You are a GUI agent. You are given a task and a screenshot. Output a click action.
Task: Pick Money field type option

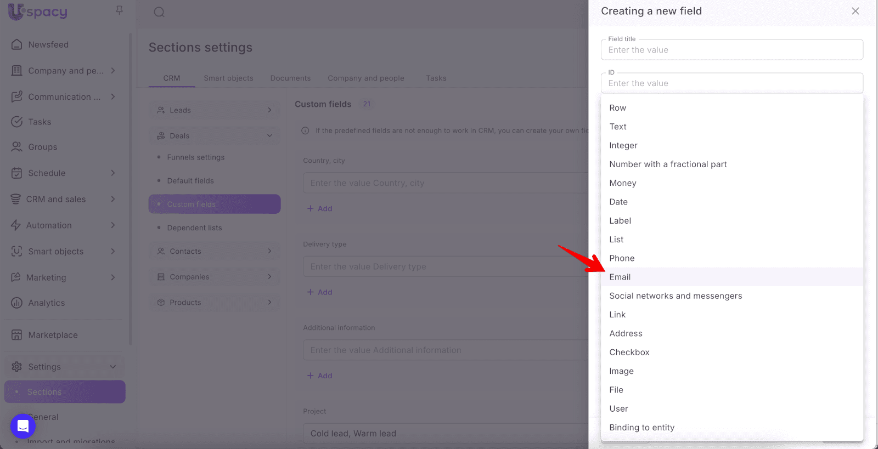(622, 183)
